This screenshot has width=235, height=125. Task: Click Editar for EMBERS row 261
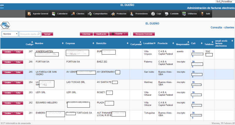click(x=18, y=113)
